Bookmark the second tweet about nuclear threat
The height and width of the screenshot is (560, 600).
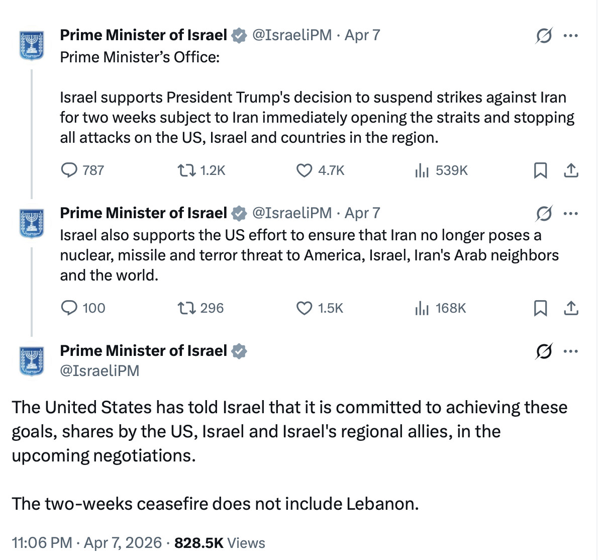pos(540,308)
